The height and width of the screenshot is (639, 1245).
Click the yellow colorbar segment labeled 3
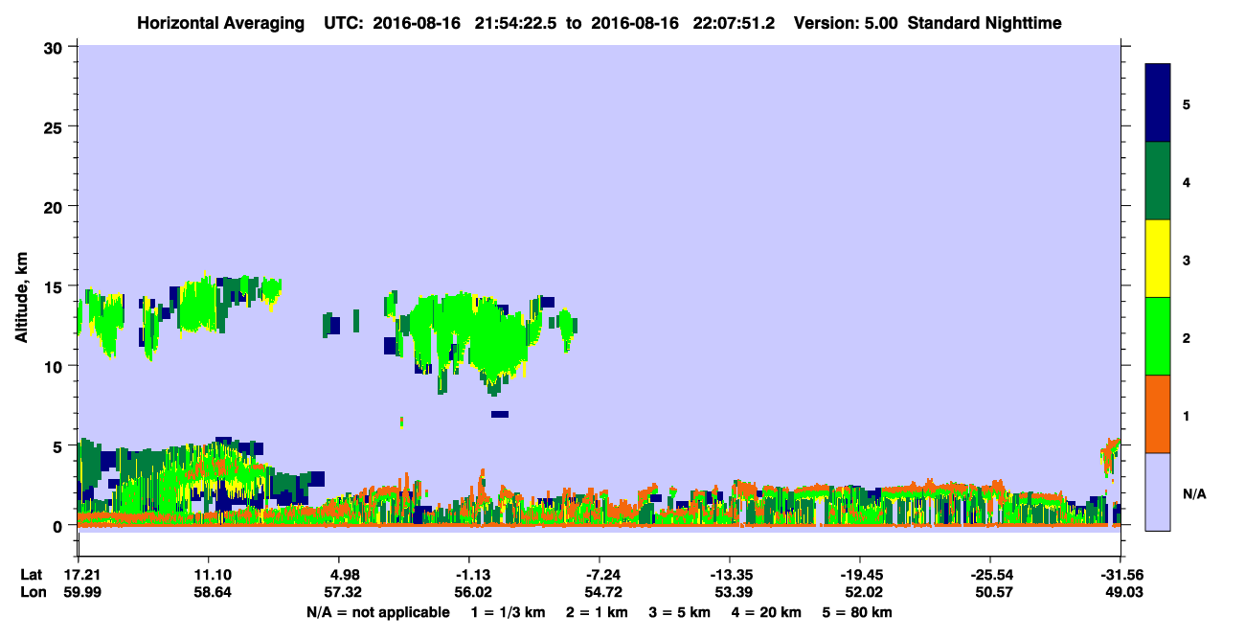point(1158,259)
